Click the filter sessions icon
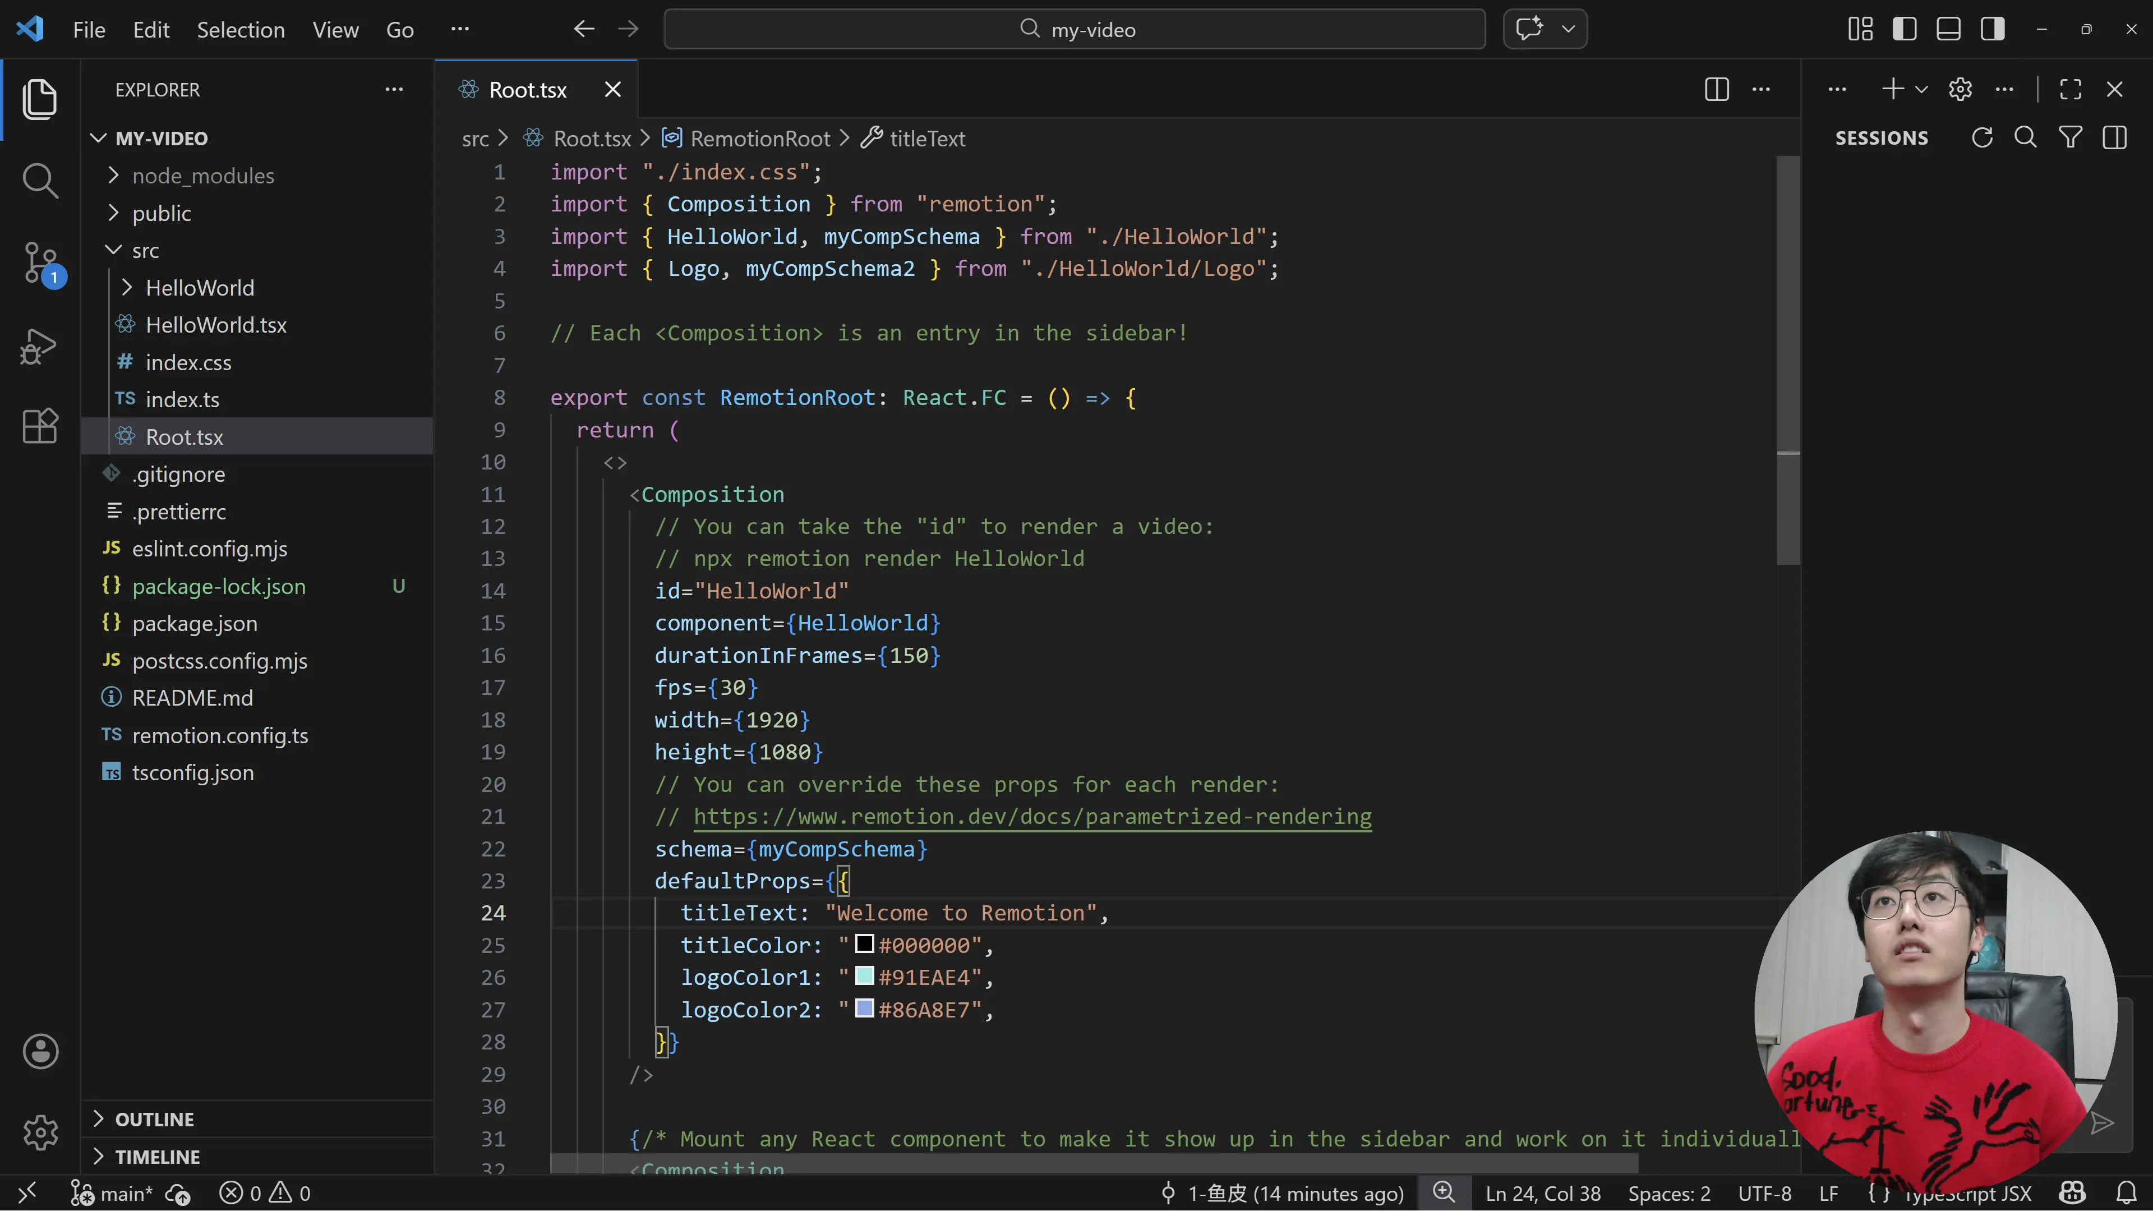Image resolution: width=2153 pixels, height=1211 pixels. [x=2070, y=138]
